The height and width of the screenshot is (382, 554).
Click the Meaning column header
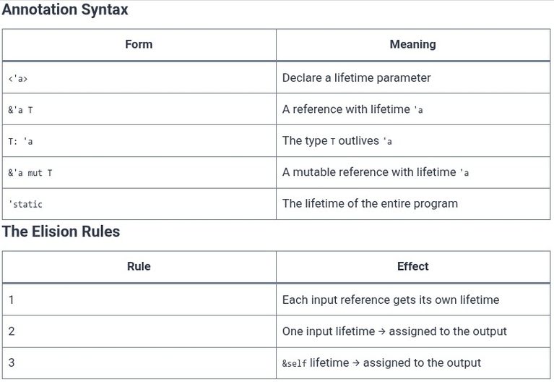[x=412, y=44]
